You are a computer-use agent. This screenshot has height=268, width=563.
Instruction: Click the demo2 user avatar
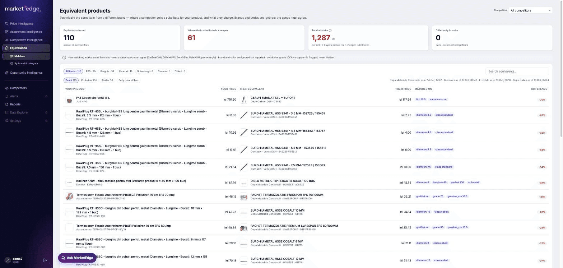click(x=8, y=260)
